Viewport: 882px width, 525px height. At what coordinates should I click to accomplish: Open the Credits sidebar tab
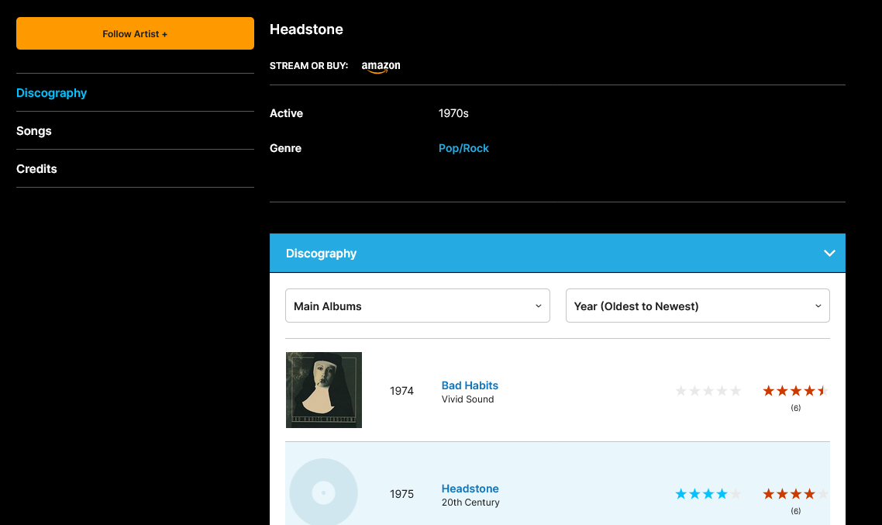point(36,169)
